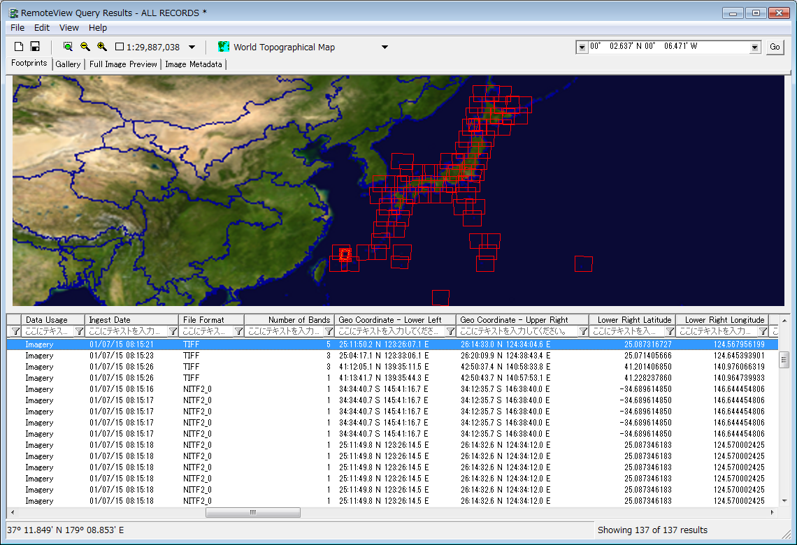Click the filter funnel icon for File Format
Image resolution: width=797 pixels, height=545 pixels.
pyautogui.click(x=238, y=331)
